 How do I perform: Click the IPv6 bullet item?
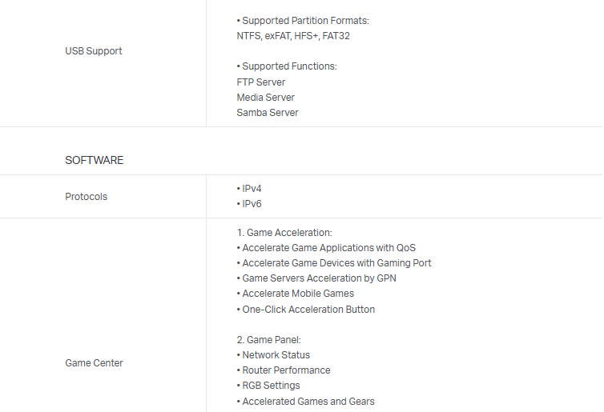[x=250, y=204]
